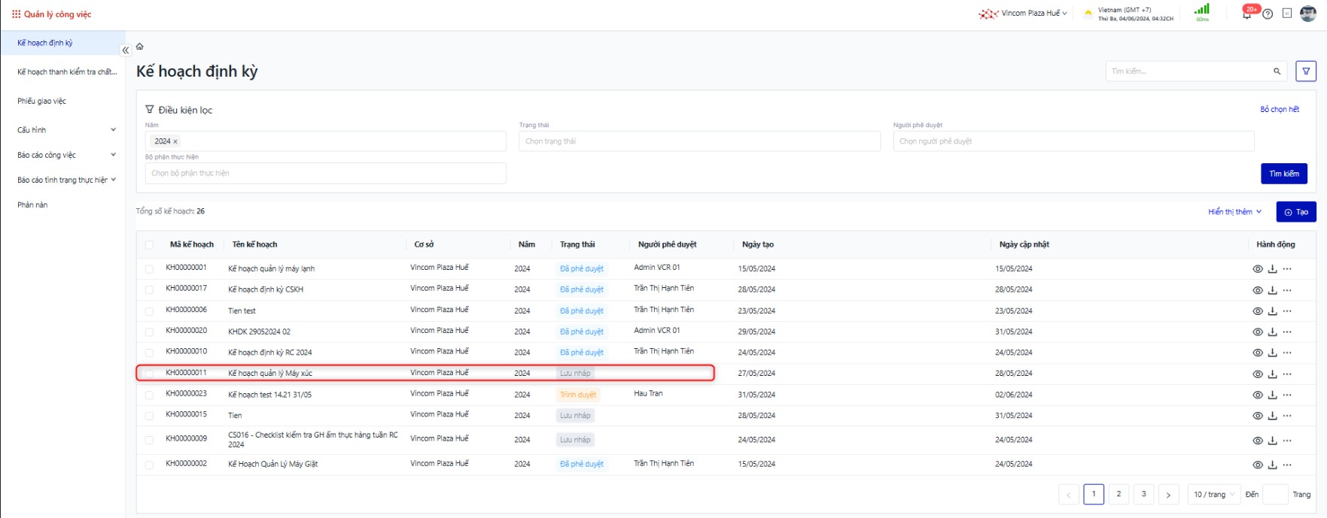Image resolution: width=1327 pixels, height=518 pixels.
Task: Remove the 2024 year filter tag
Action: (175, 141)
